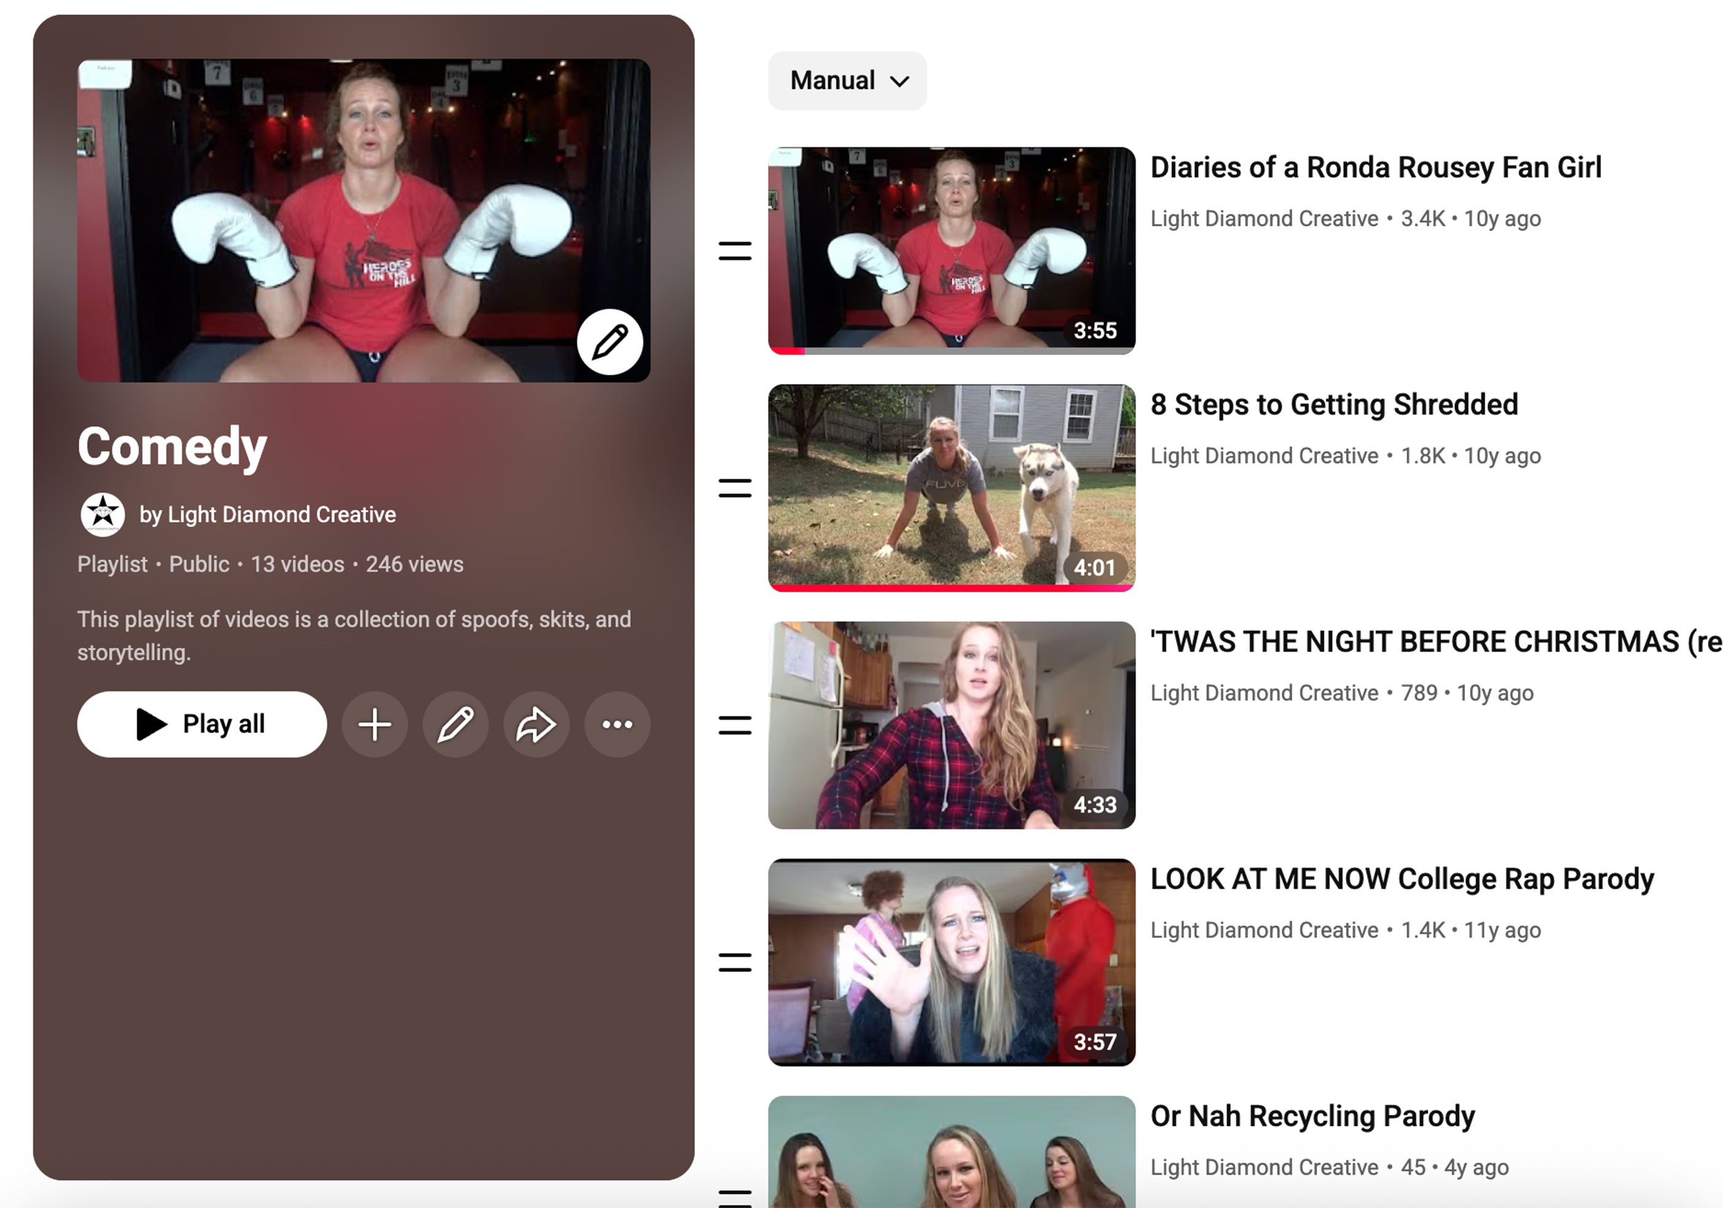Open Or Nah Recycling Parody title
Viewport: 1723px width, 1208px height.
(1312, 1117)
